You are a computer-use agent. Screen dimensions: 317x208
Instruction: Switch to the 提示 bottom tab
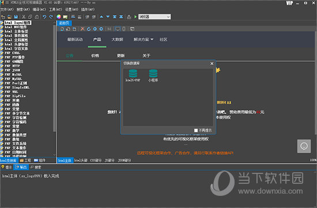click(x=7, y=167)
